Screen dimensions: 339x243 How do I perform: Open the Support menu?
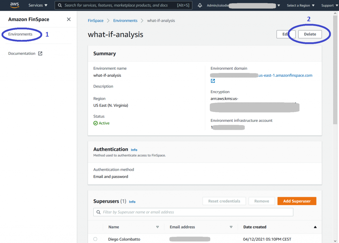[x=328, y=5]
